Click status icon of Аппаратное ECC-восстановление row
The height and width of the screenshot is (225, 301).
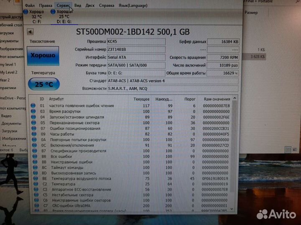[36, 189]
